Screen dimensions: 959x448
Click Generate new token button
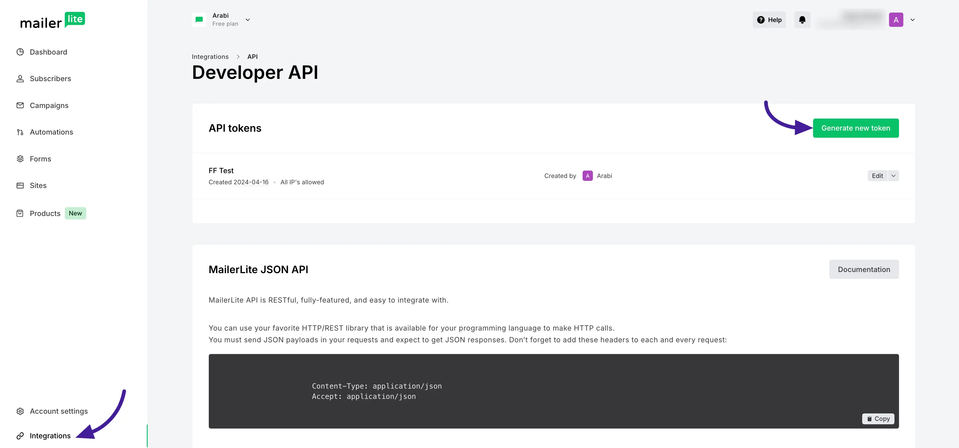[856, 128]
